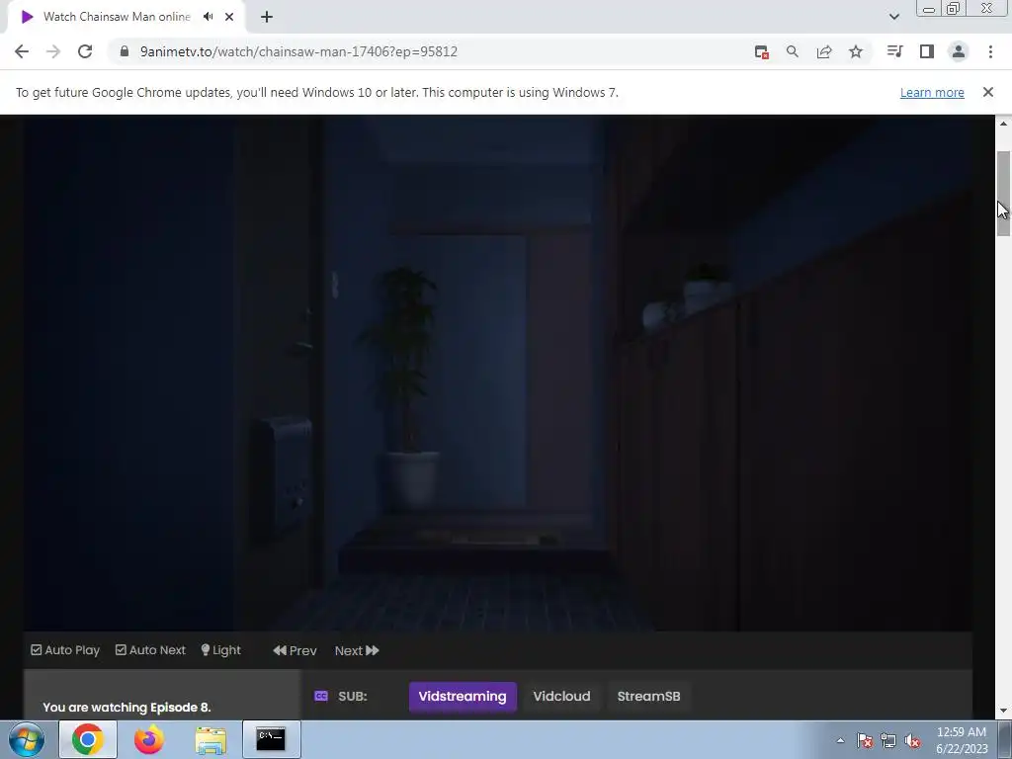Switch to the StreamSB server
This screenshot has height=759, width=1012.
[648, 697]
